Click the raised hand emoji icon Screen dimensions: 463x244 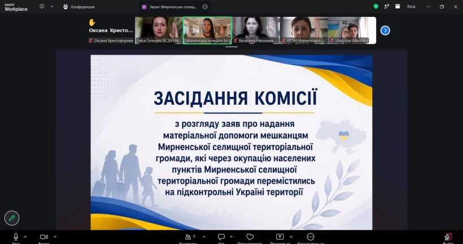click(92, 23)
